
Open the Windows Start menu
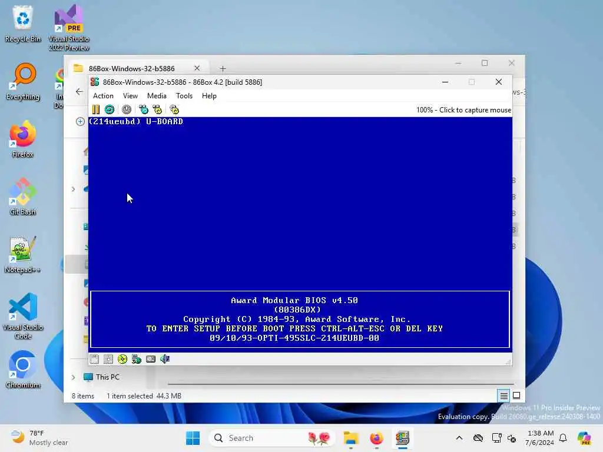[193, 438]
